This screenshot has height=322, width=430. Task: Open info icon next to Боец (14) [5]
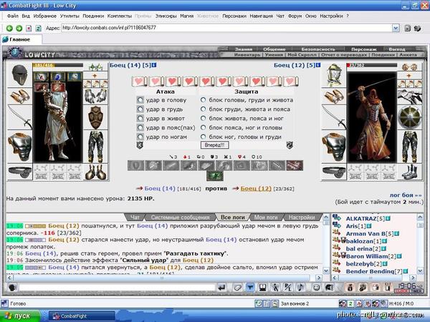[x=154, y=65]
